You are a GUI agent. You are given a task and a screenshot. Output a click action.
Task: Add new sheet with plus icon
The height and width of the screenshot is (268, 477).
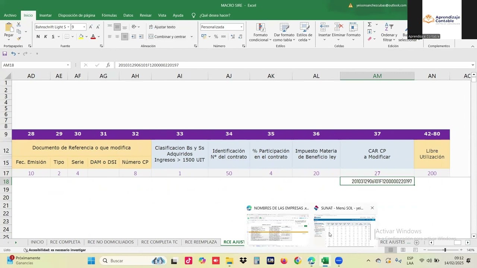(417, 242)
